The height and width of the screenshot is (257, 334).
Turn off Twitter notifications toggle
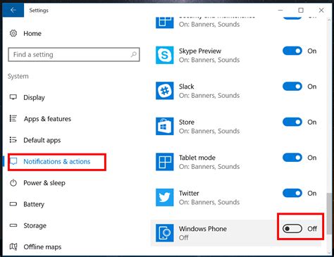click(292, 193)
